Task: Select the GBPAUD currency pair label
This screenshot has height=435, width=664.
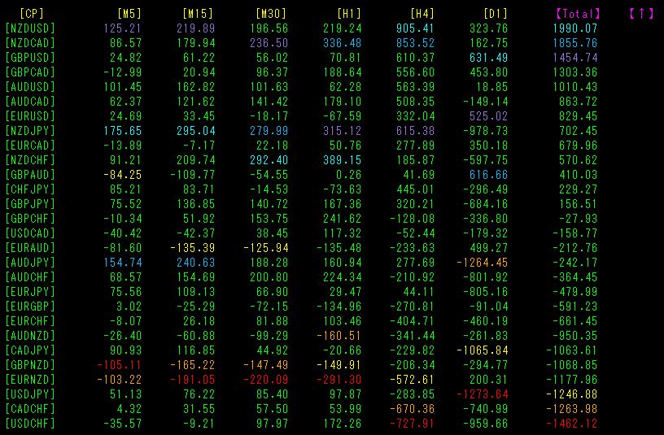Action: [30, 175]
